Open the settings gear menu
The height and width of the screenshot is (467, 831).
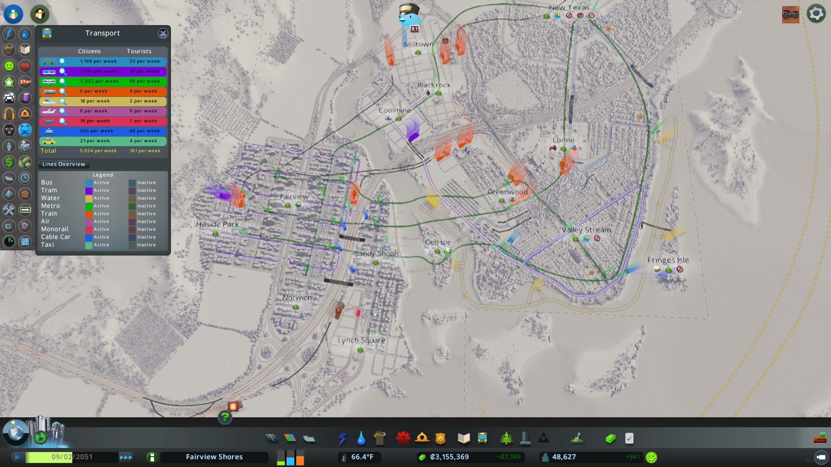click(x=816, y=14)
